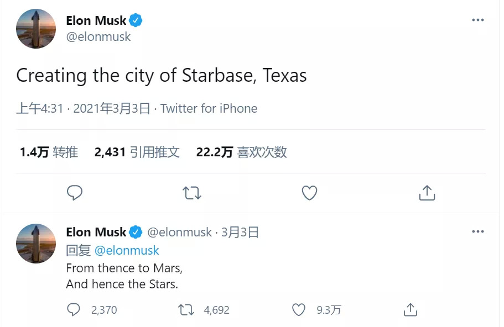This screenshot has width=504, height=327.
Task: Like the reply with 9.3万 likes
Action: [x=299, y=310]
